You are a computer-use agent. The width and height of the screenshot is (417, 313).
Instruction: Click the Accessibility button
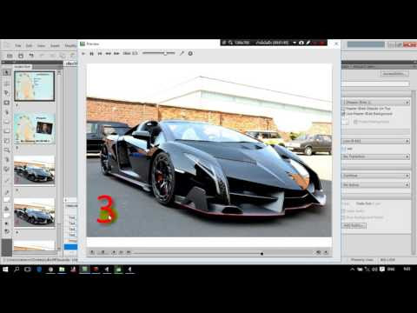click(394, 74)
